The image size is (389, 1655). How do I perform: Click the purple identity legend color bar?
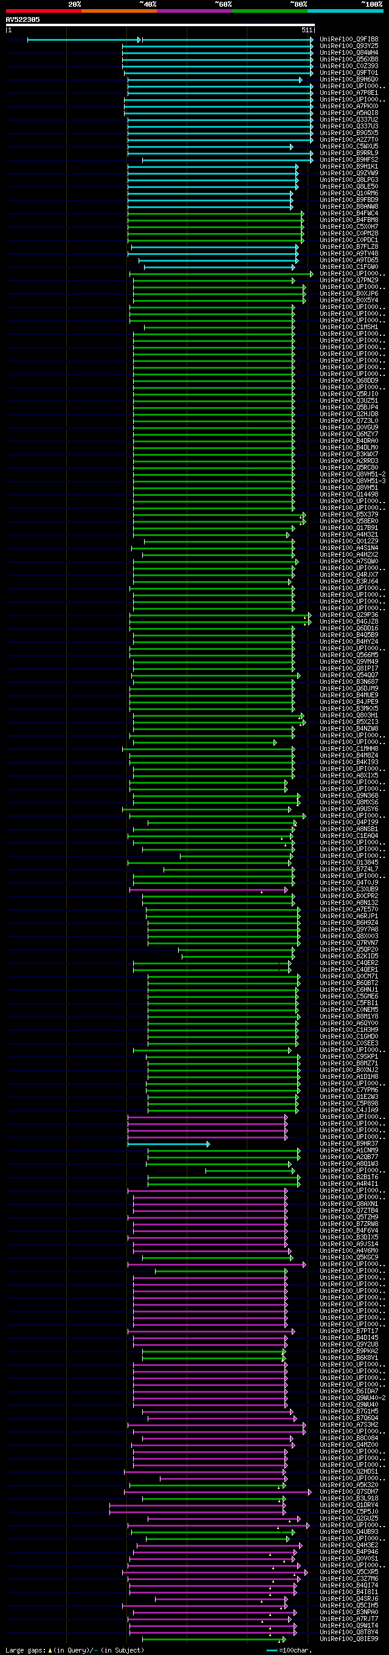[194, 11]
